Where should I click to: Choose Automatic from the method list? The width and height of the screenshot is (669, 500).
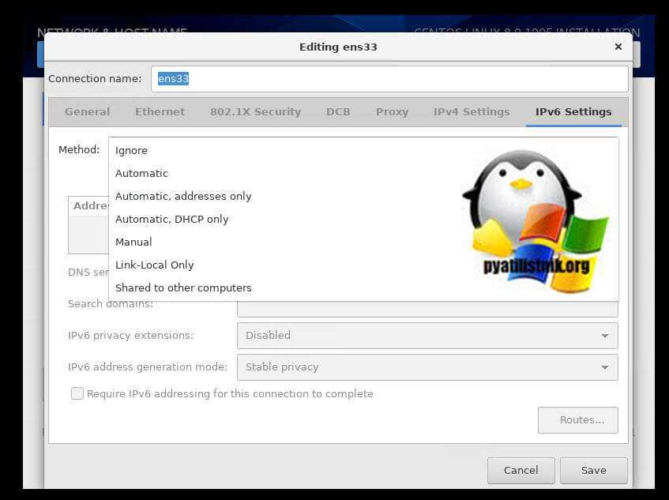pyautogui.click(x=363, y=173)
